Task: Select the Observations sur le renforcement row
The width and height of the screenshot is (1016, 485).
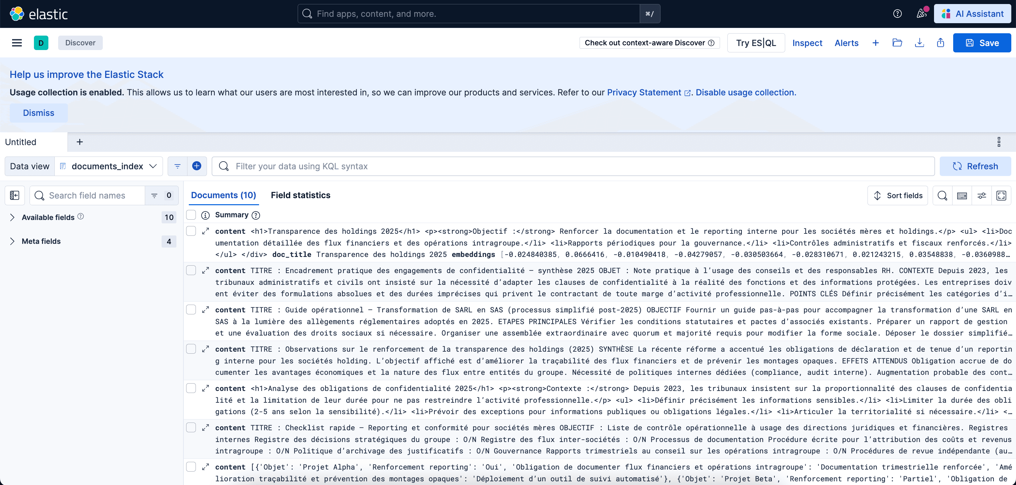Action: pos(191,349)
